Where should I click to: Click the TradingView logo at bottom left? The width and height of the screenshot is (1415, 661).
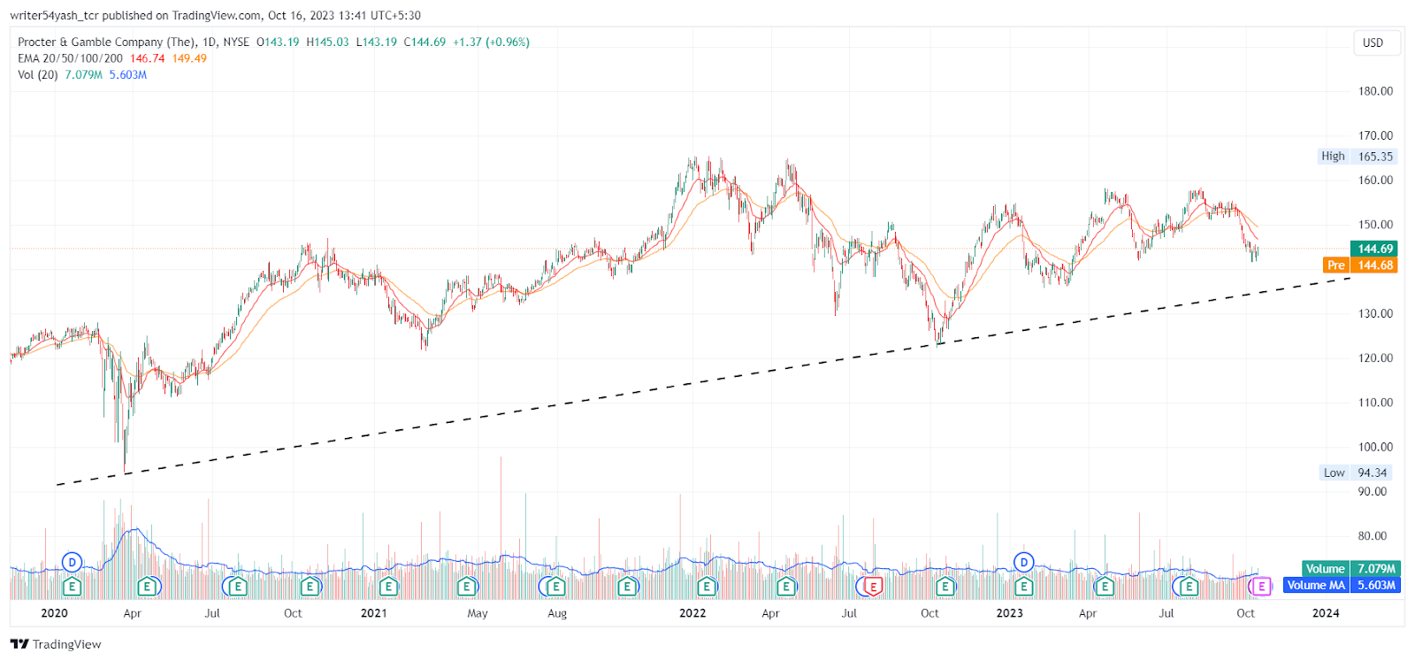click(56, 644)
